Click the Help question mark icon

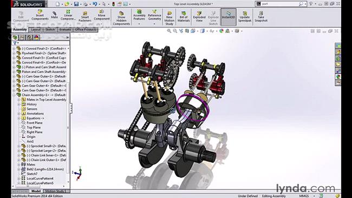click(311, 4)
